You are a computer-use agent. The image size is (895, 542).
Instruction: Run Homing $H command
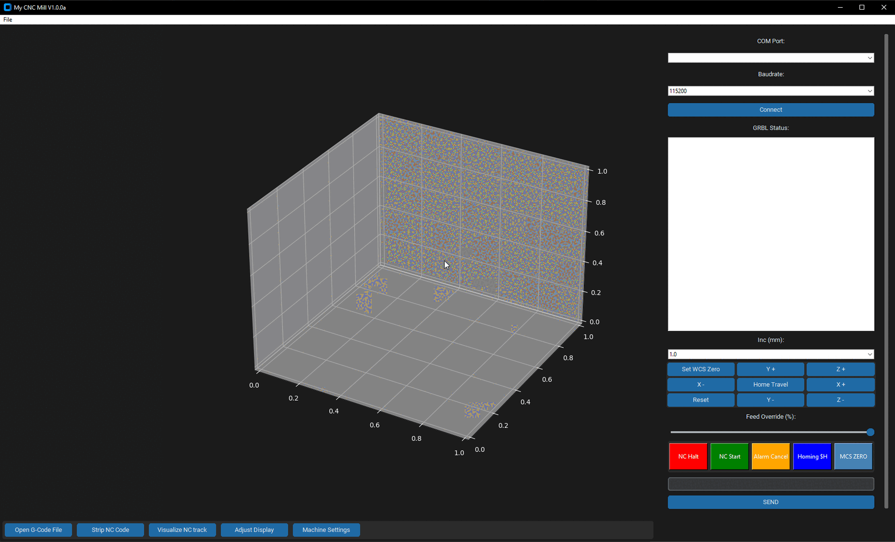pyautogui.click(x=812, y=456)
